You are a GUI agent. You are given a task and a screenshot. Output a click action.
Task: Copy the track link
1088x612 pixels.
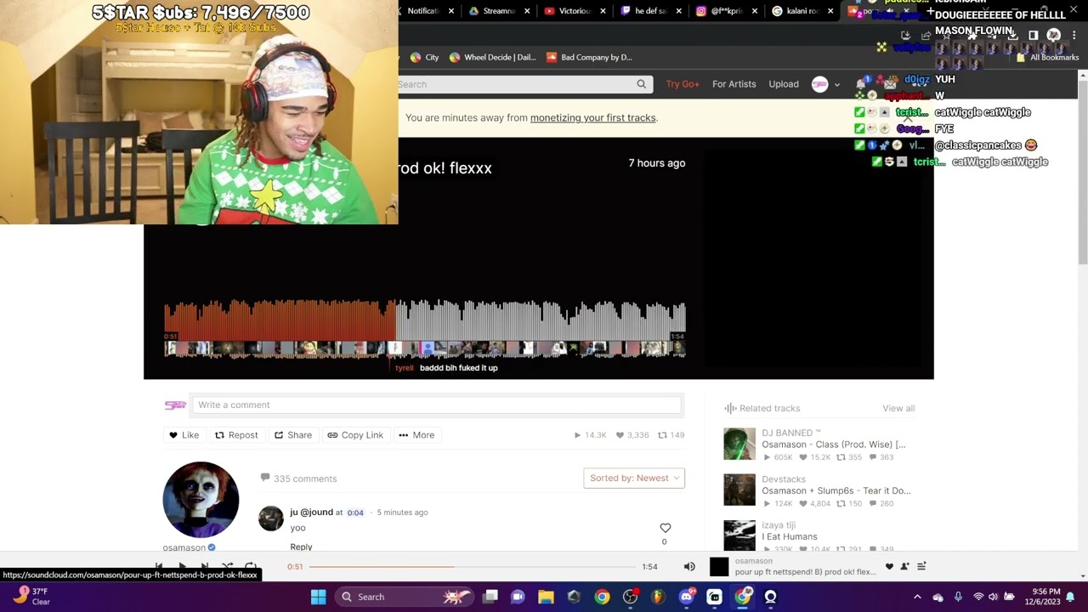click(x=355, y=435)
